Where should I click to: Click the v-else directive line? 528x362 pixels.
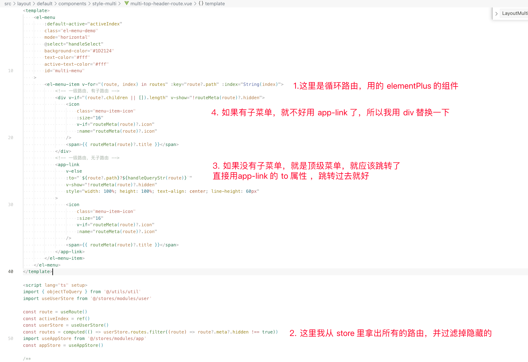coord(74,171)
